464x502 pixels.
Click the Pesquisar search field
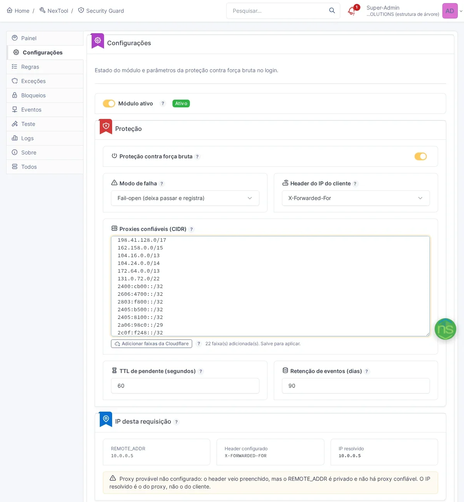click(x=283, y=11)
